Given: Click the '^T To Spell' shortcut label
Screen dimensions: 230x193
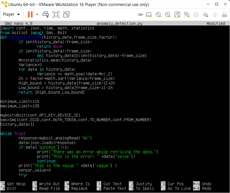Looking at the screenshot, I should (141, 188).
